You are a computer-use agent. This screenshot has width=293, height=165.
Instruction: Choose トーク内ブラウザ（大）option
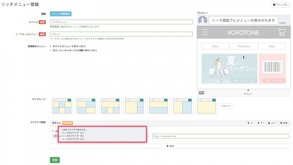pos(73,139)
